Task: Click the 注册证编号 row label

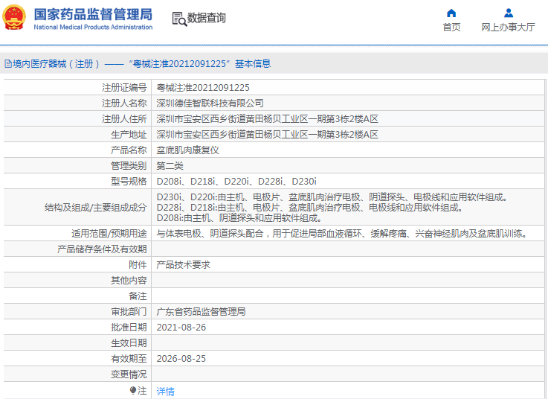Action: click(x=124, y=87)
